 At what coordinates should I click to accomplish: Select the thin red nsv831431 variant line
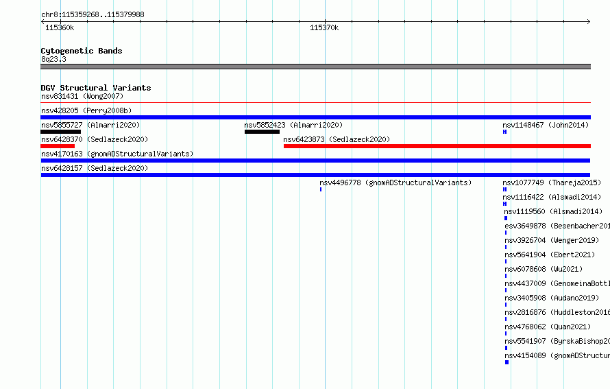(315, 103)
